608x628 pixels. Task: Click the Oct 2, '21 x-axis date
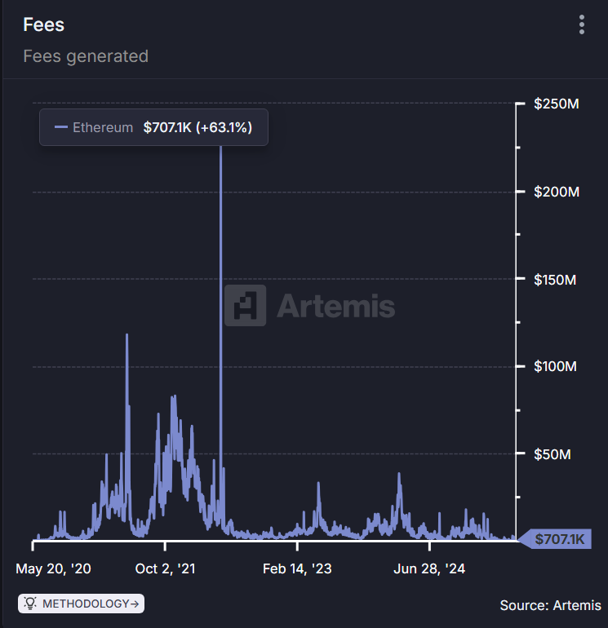pos(165,568)
